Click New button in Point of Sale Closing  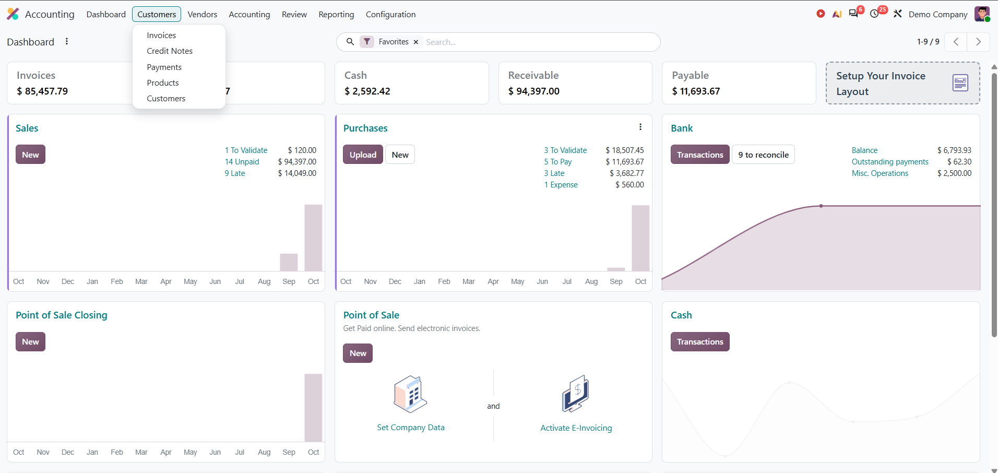[x=30, y=342]
